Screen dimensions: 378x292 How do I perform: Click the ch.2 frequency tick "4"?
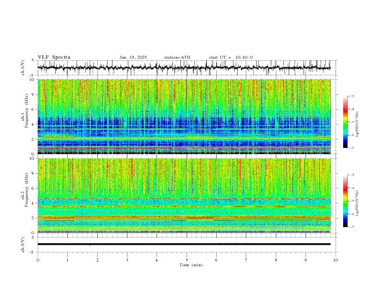[33, 203]
